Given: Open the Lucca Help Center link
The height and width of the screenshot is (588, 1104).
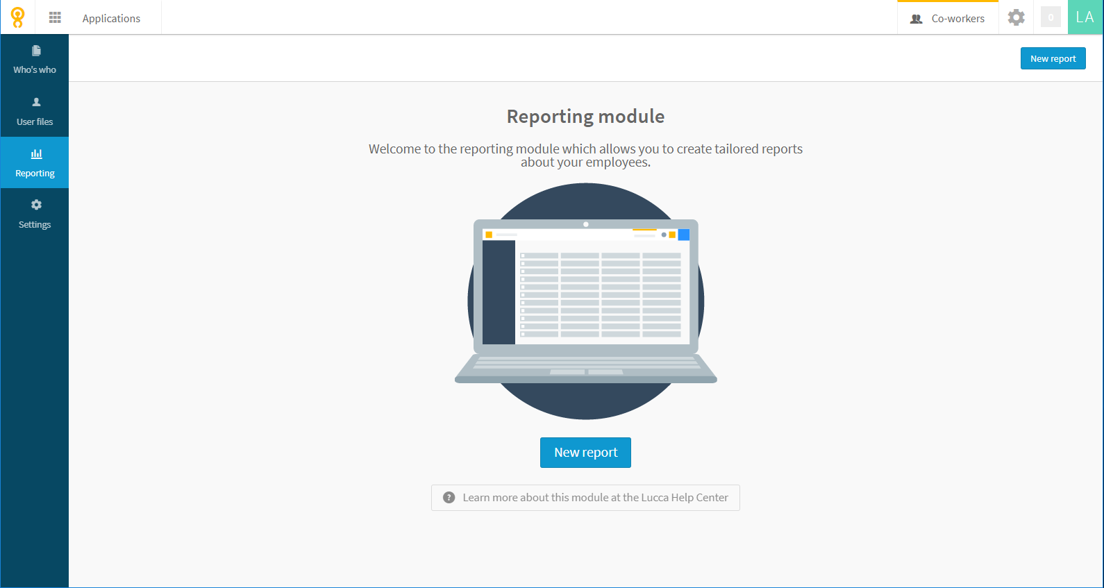Looking at the screenshot, I should (585, 498).
